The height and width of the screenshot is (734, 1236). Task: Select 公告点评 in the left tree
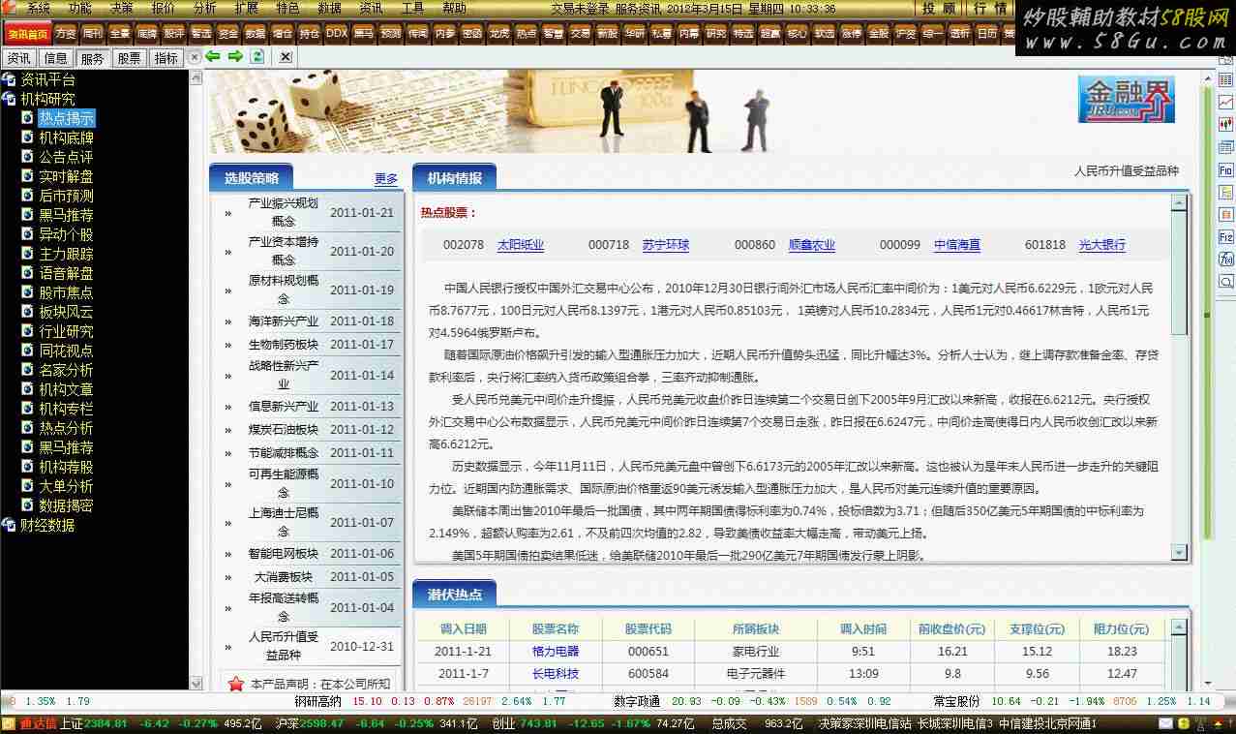tap(66, 157)
